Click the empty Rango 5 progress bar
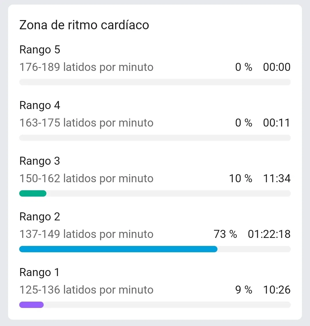Screen dimensions: 310x326 155,82
